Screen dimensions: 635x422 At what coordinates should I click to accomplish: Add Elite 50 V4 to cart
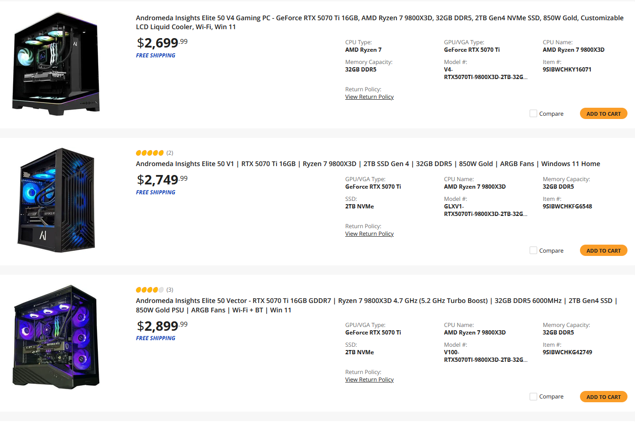point(603,113)
